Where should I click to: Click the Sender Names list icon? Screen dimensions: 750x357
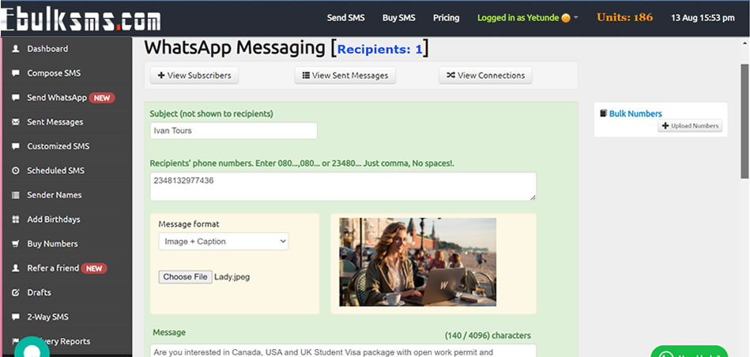tap(16, 195)
